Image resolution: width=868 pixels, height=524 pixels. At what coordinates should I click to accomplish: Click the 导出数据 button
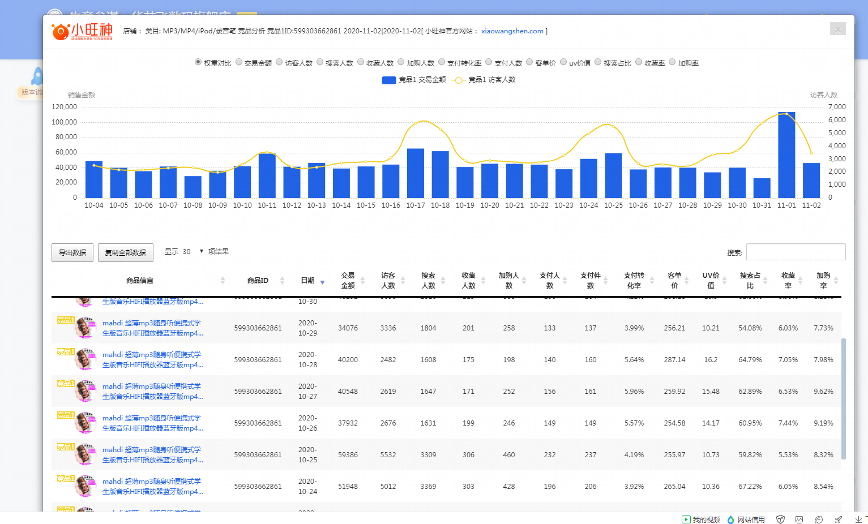point(72,253)
